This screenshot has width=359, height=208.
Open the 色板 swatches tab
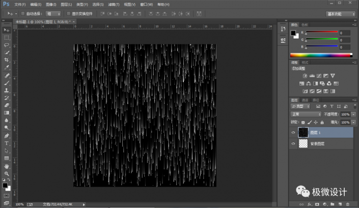click(305, 24)
